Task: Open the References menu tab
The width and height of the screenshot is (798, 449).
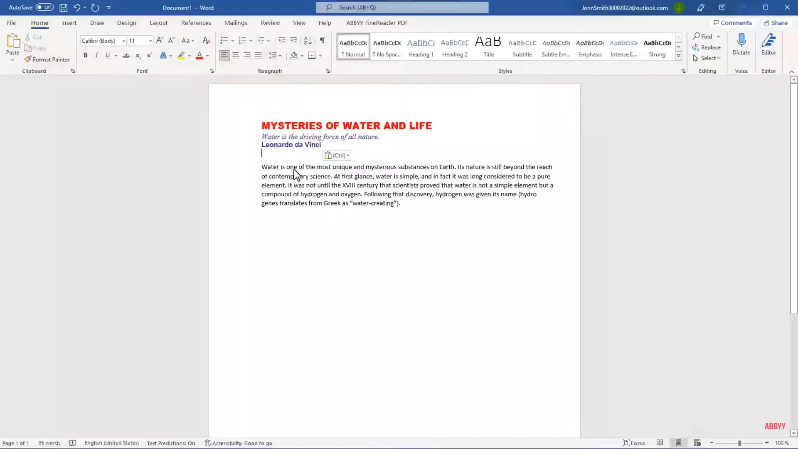Action: tap(196, 22)
